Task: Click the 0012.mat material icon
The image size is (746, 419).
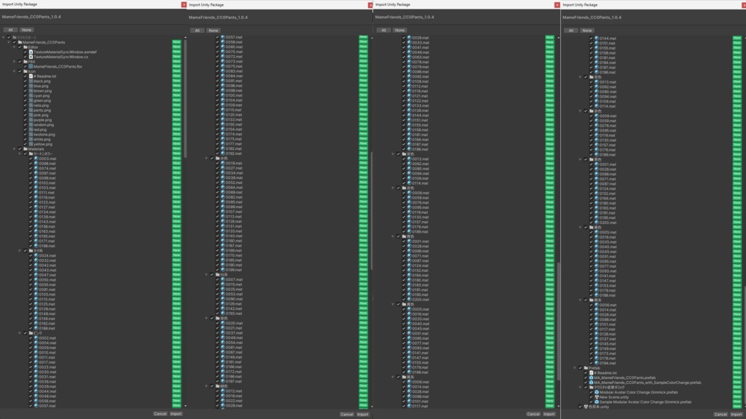Action: click(x=223, y=391)
